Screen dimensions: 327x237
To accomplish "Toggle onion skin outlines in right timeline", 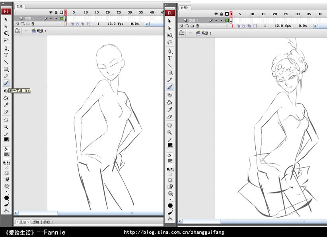I will [243, 26].
